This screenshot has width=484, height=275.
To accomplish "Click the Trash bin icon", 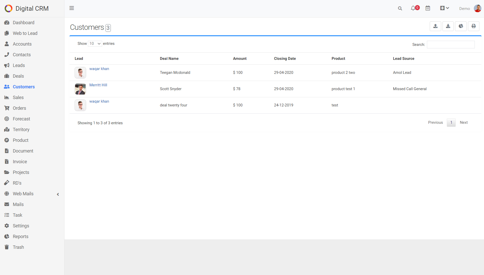I will coord(7,247).
